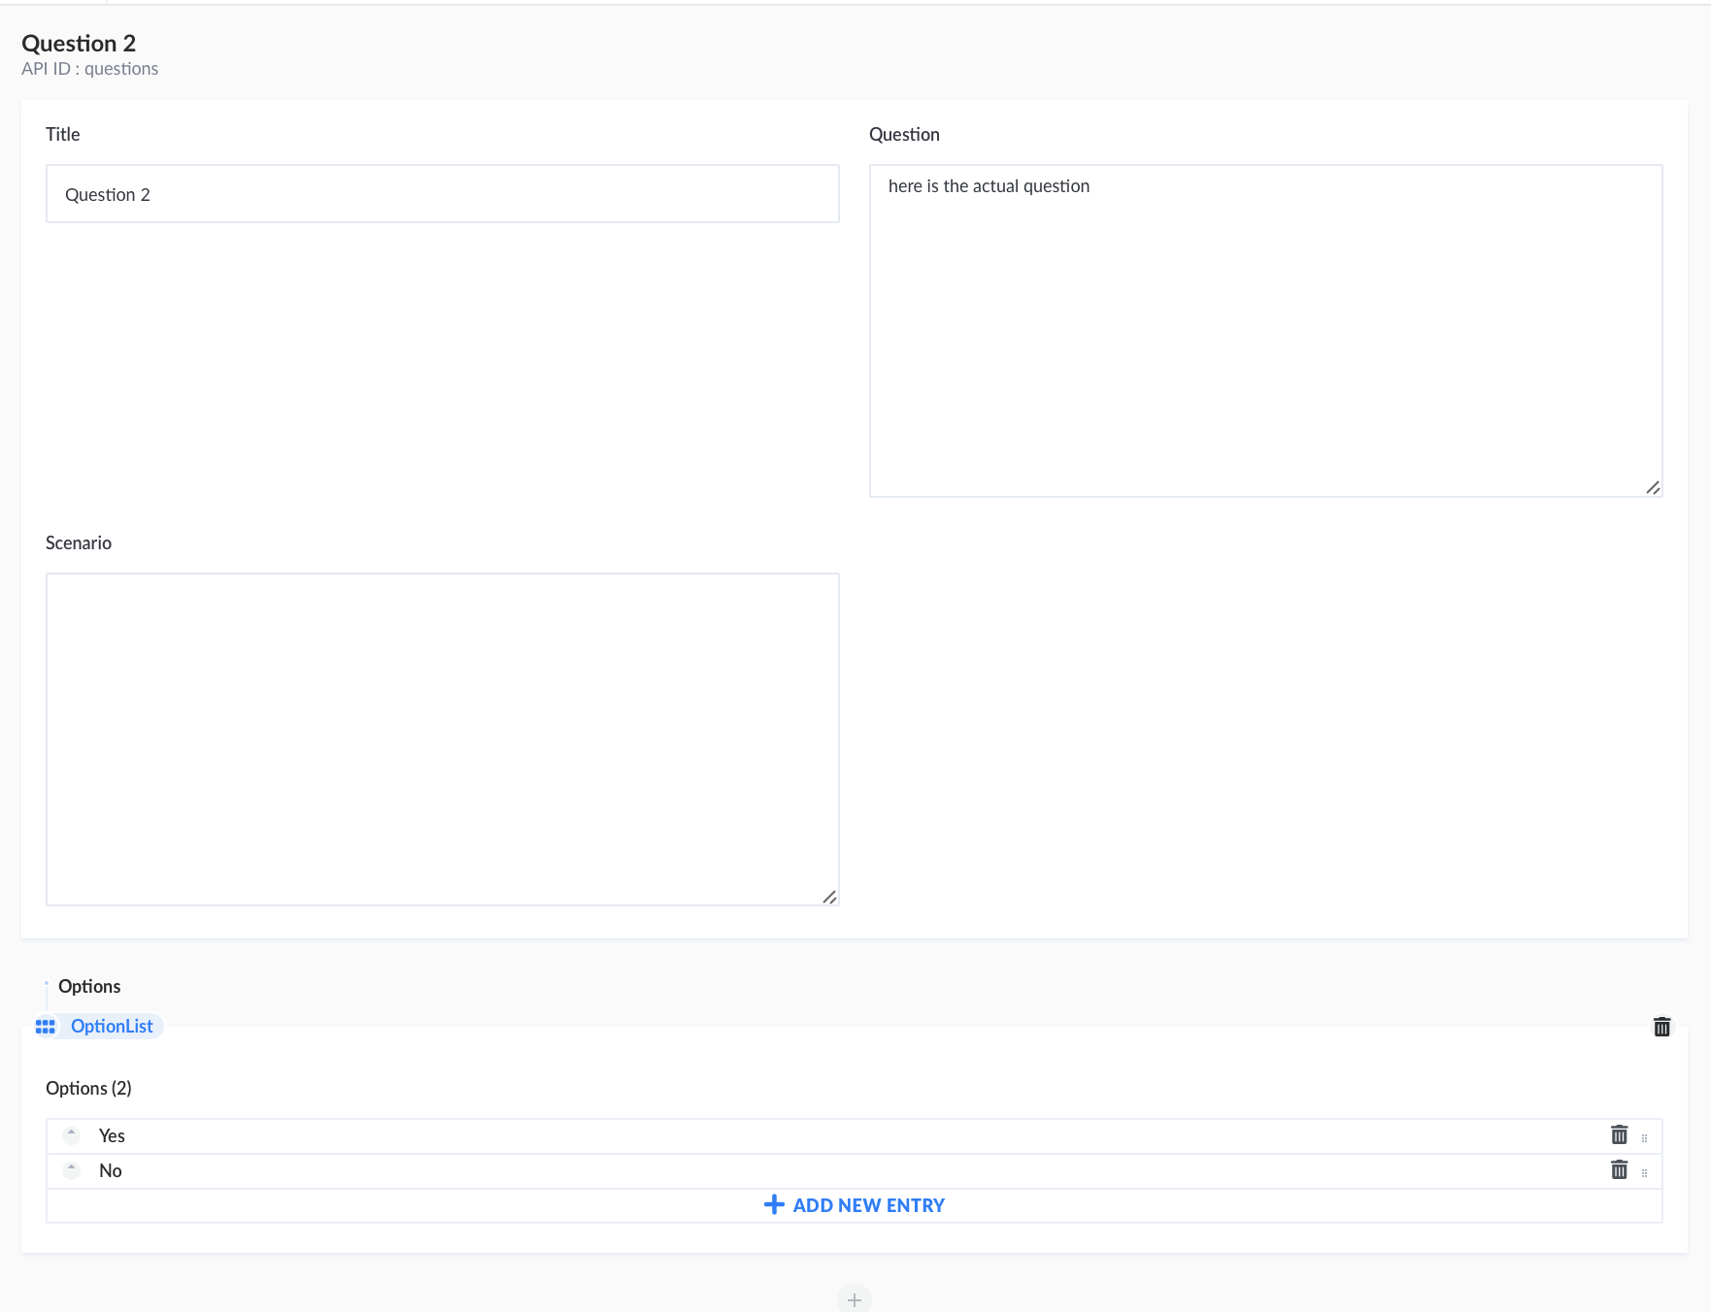Click ADD NEW ENTRY button
The width and height of the screenshot is (1711, 1312).
pos(855,1205)
